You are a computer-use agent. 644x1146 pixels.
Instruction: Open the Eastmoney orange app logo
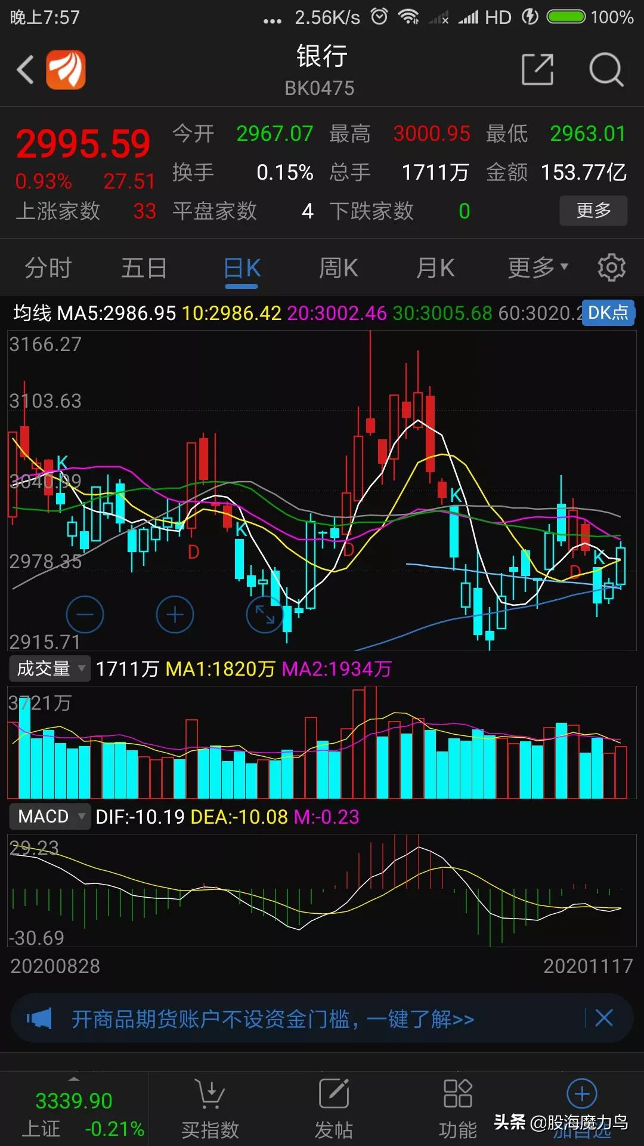[66, 70]
